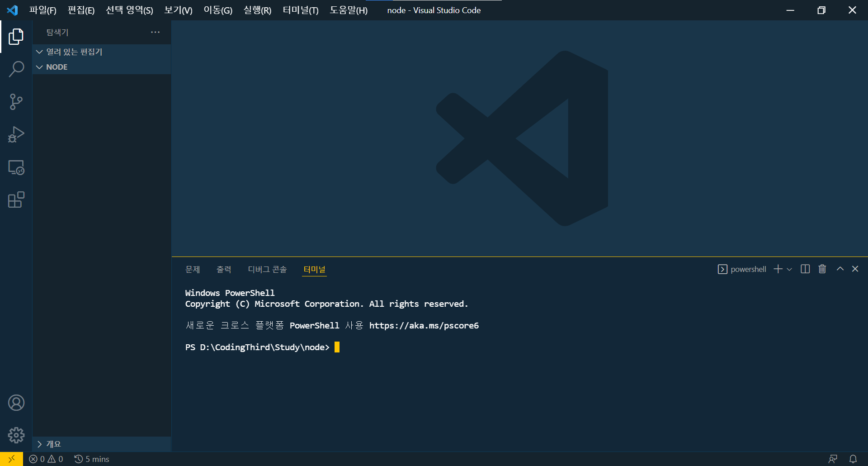Switch to the 출력 panel tab
868x466 pixels.
point(224,269)
